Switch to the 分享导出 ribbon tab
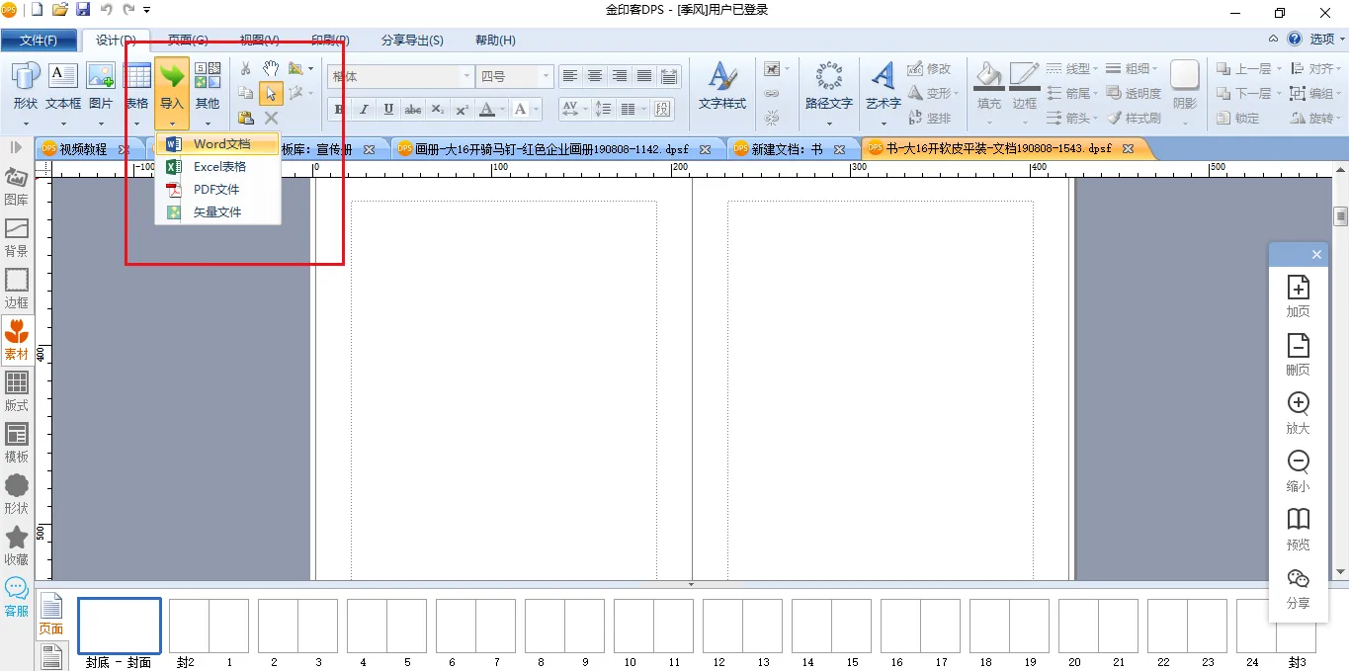Image resolution: width=1349 pixels, height=671 pixels. [412, 41]
